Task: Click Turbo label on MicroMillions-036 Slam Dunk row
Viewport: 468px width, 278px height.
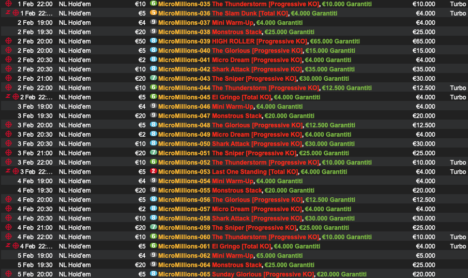Action: pyautogui.click(x=458, y=13)
